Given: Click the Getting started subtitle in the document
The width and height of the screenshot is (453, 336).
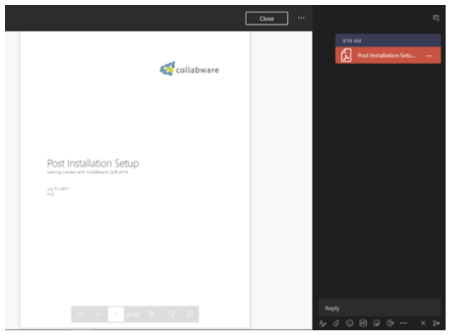Looking at the screenshot, I should 87,172.
